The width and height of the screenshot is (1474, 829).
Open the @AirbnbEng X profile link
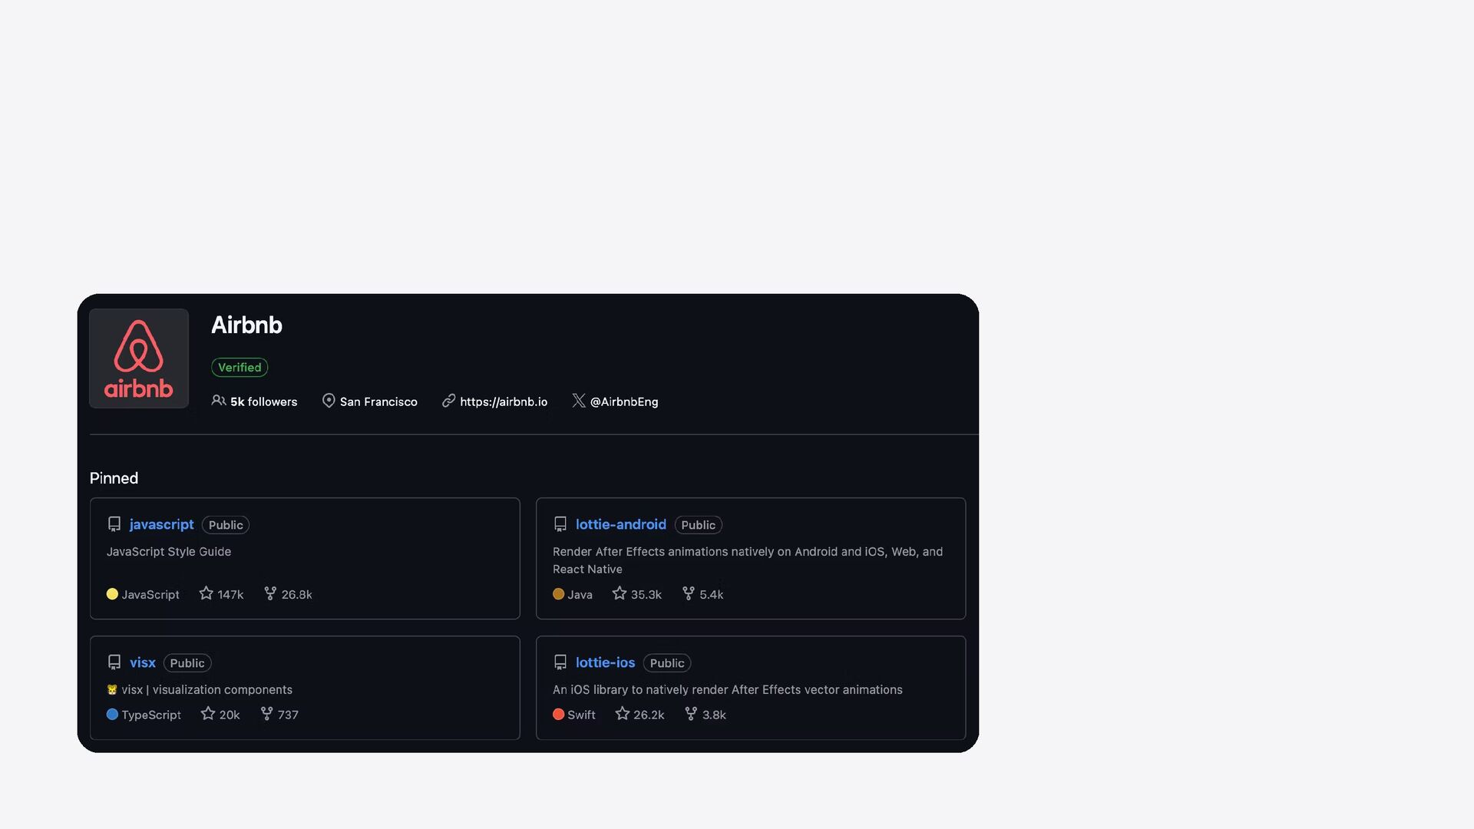click(x=623, y=401)
